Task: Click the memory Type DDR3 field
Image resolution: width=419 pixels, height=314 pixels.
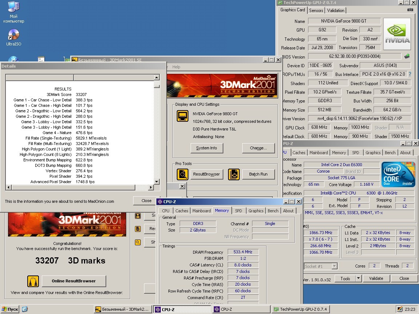Action: [x=198, y=224]
